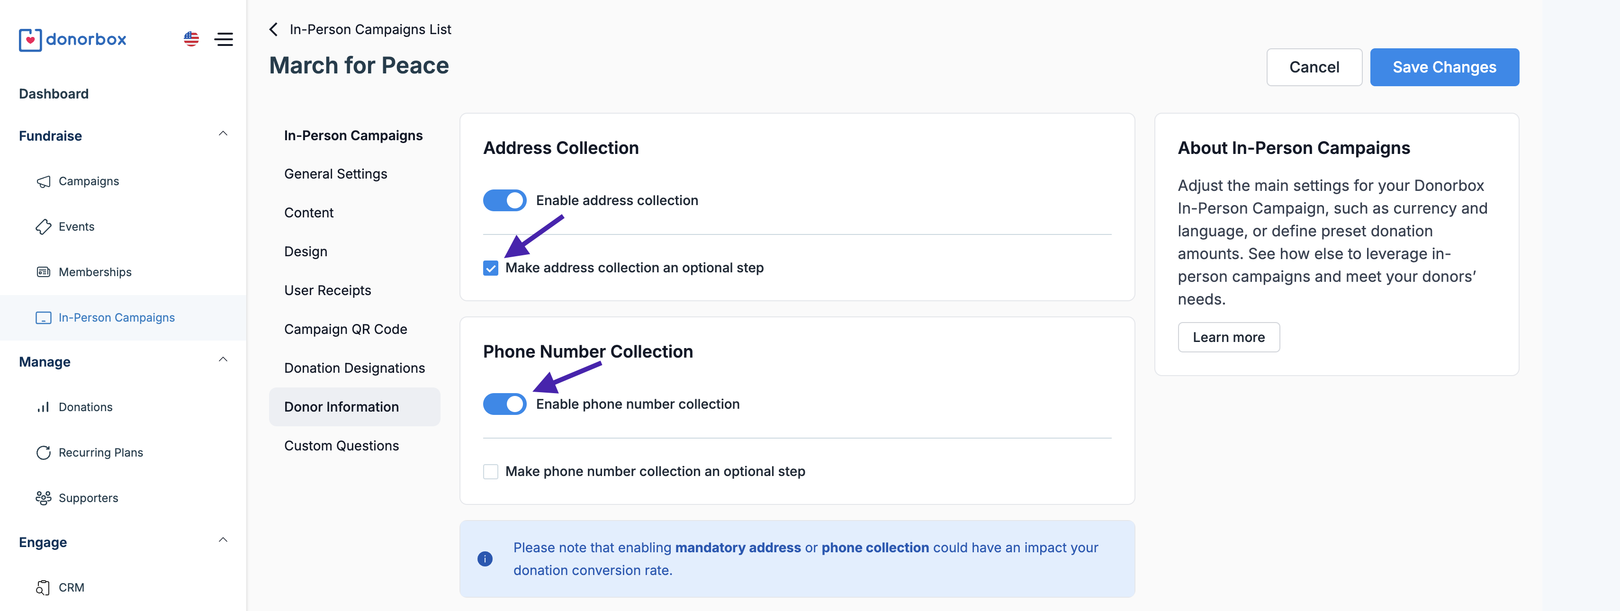Open the US flag language selector
The width and height of the screenshot is (1620, 611).
click(x=191, y=39)
